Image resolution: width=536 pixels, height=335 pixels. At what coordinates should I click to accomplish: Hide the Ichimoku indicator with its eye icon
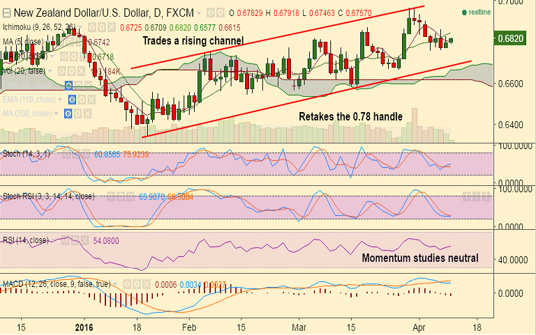92,27
